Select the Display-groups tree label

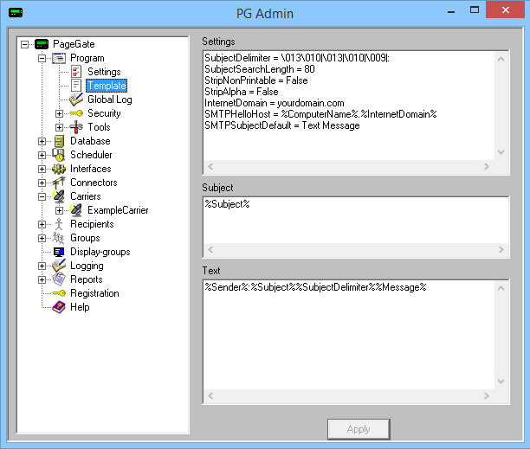coord(100,252)
